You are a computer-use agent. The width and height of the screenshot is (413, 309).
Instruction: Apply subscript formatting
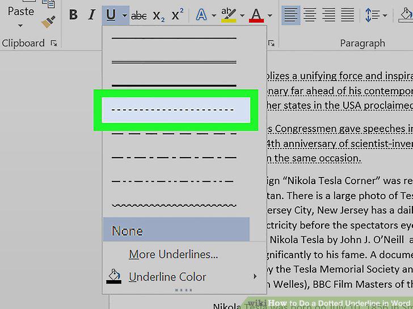tap(159, 16)
